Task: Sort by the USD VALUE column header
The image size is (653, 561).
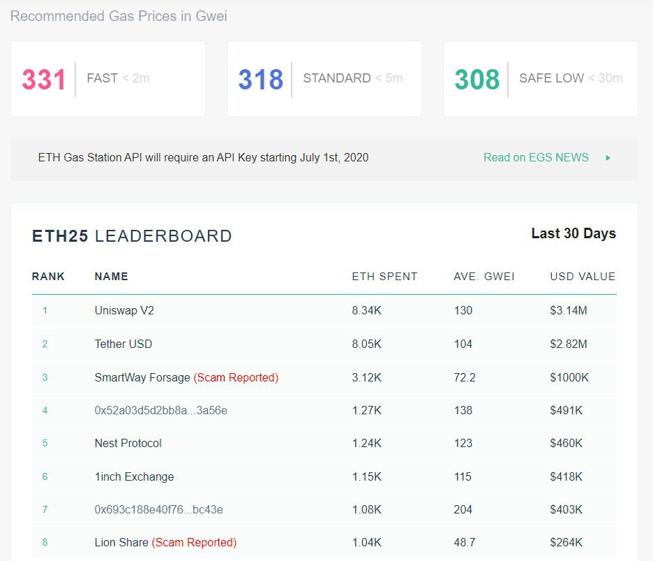Action: click(x=583, y=277)
